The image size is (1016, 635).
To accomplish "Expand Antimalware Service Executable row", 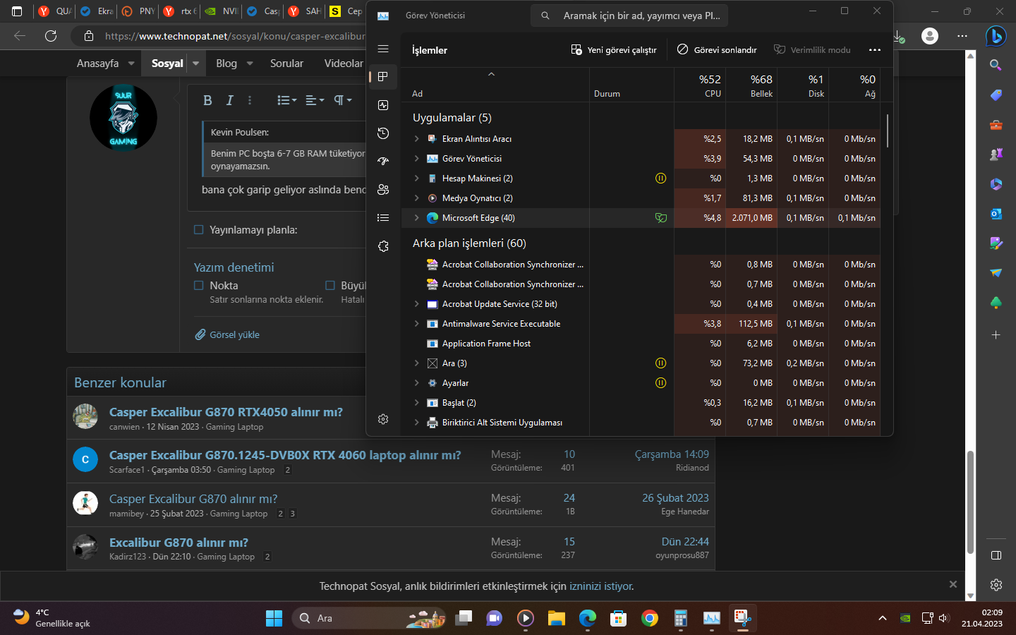I will (416, 324).
